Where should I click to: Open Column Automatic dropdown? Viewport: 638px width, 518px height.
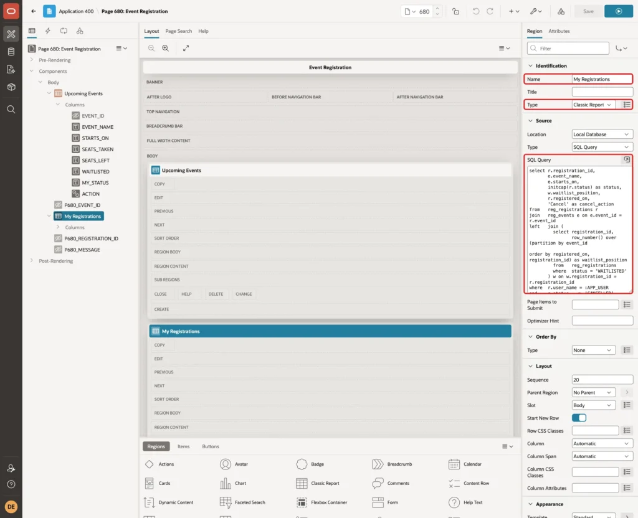pos(602,443)
